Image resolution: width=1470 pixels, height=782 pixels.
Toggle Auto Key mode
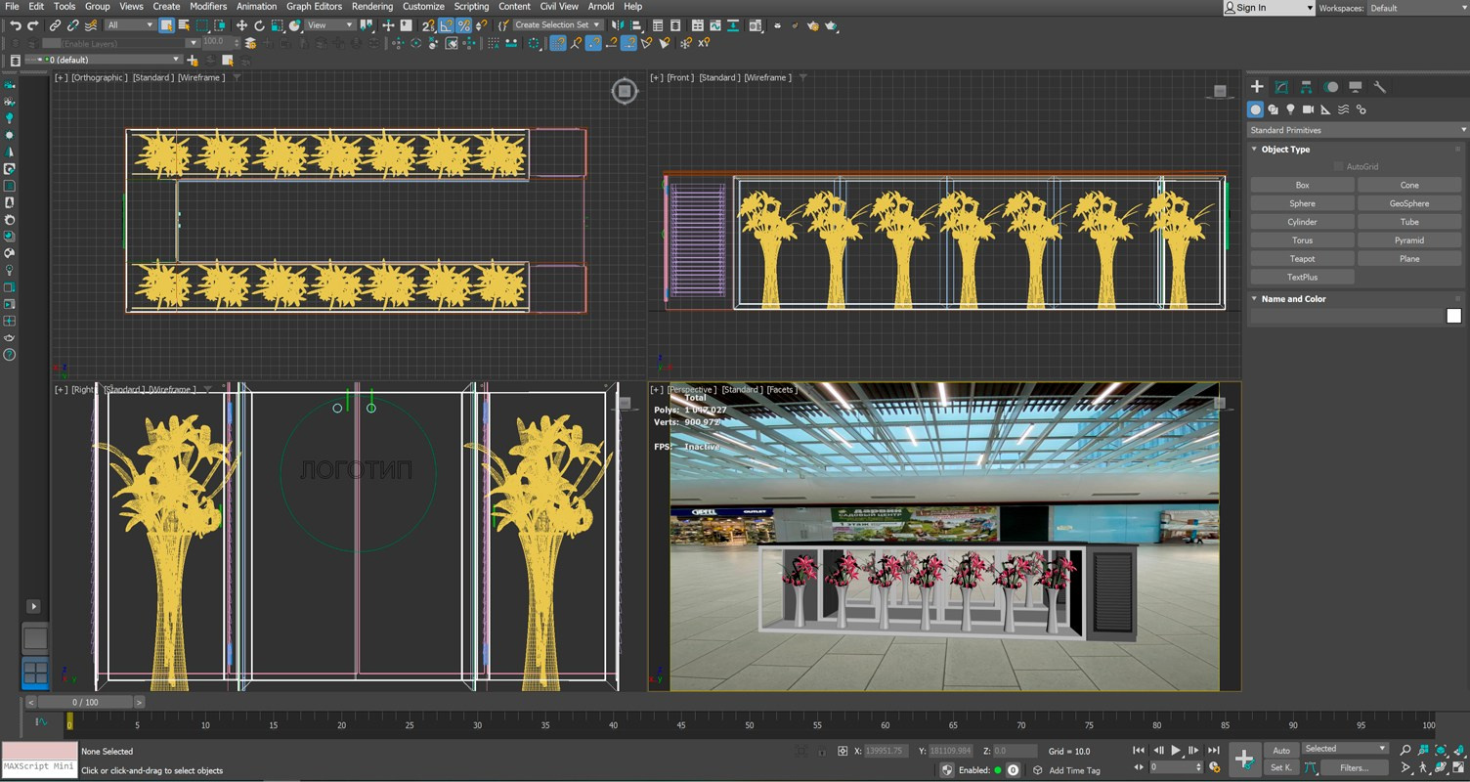(x=1280, y=750)
